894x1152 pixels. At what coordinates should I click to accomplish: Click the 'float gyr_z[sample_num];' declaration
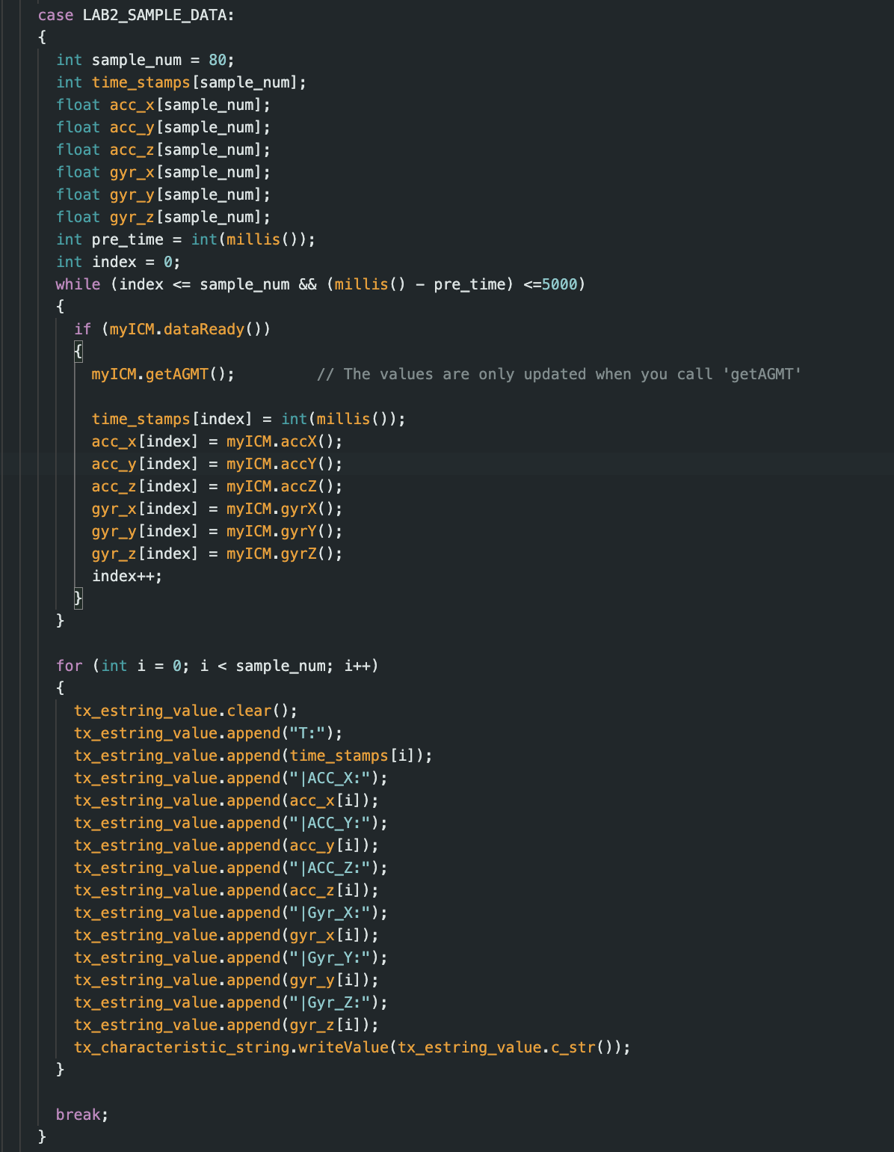[164, 217]
